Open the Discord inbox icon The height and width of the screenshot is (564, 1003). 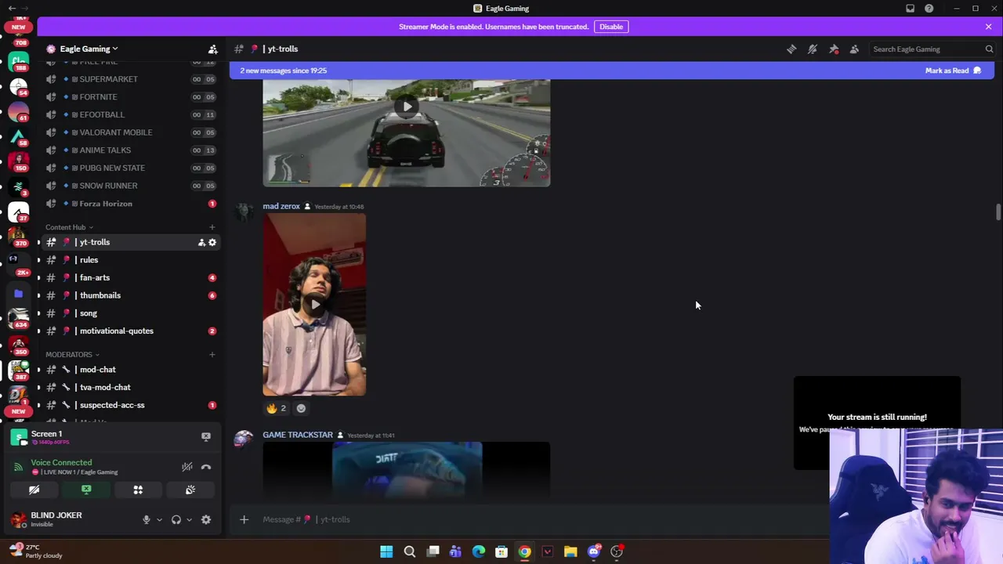pos(910,9)
